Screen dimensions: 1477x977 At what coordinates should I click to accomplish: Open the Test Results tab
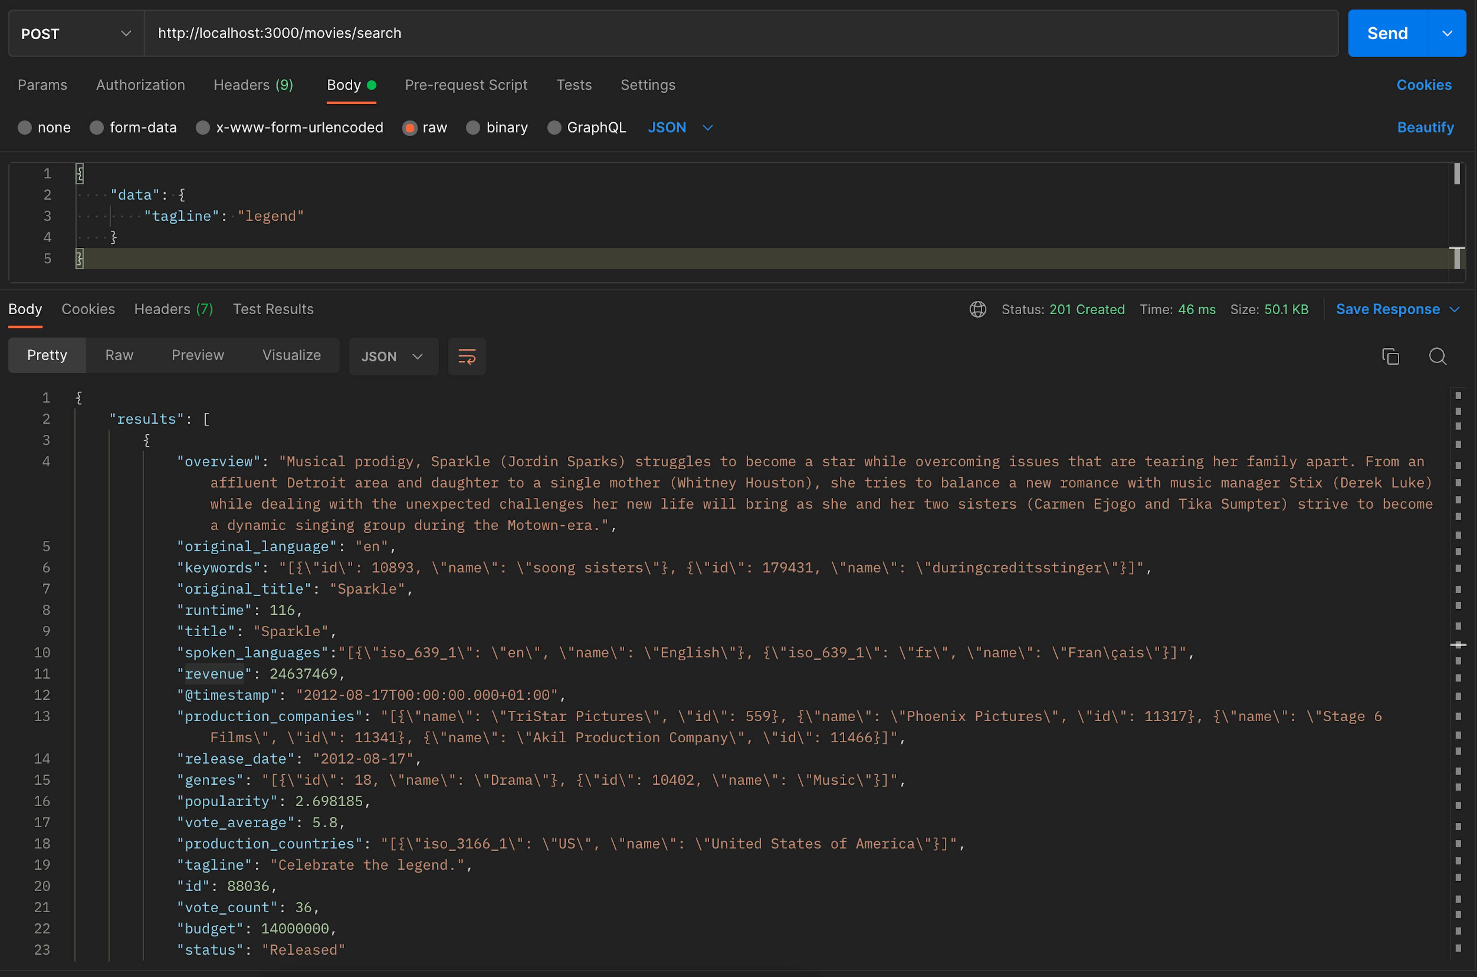tap(273, 309)
